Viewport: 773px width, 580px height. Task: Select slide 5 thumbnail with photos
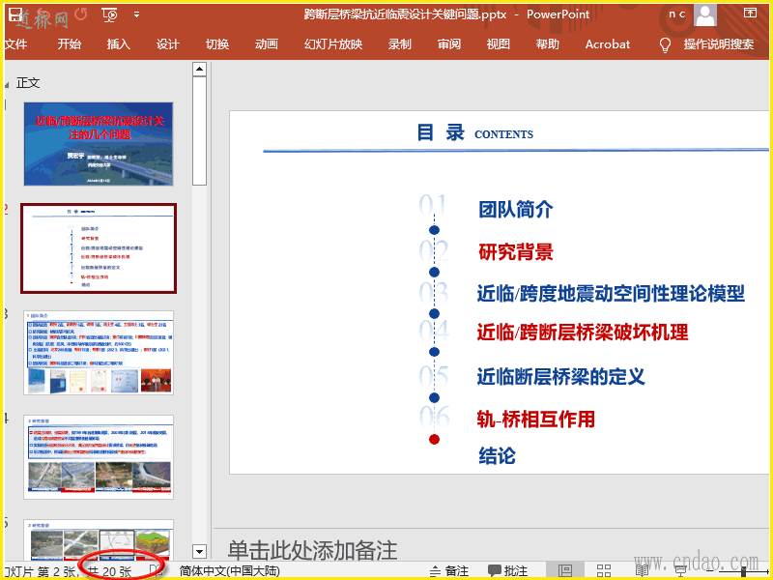(x=99, y=540)
